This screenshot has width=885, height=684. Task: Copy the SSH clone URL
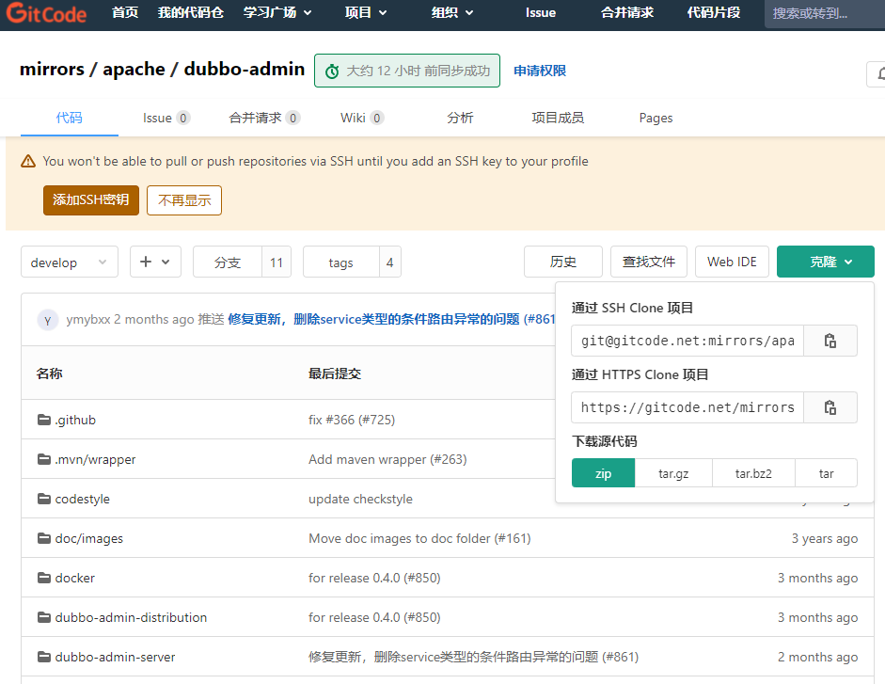830,341
